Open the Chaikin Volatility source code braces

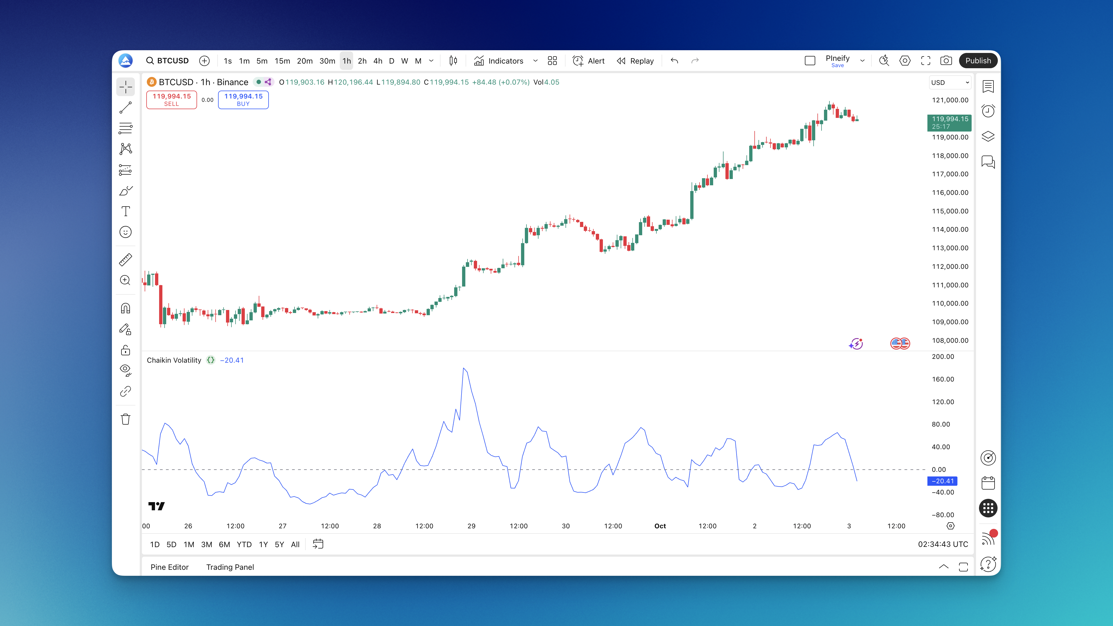coord(210,360)
